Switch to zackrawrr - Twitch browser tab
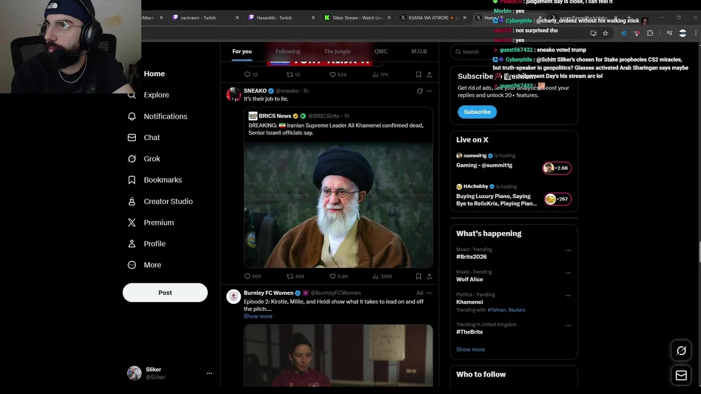The width and height of the screenshot is (701, 394). 204,18
